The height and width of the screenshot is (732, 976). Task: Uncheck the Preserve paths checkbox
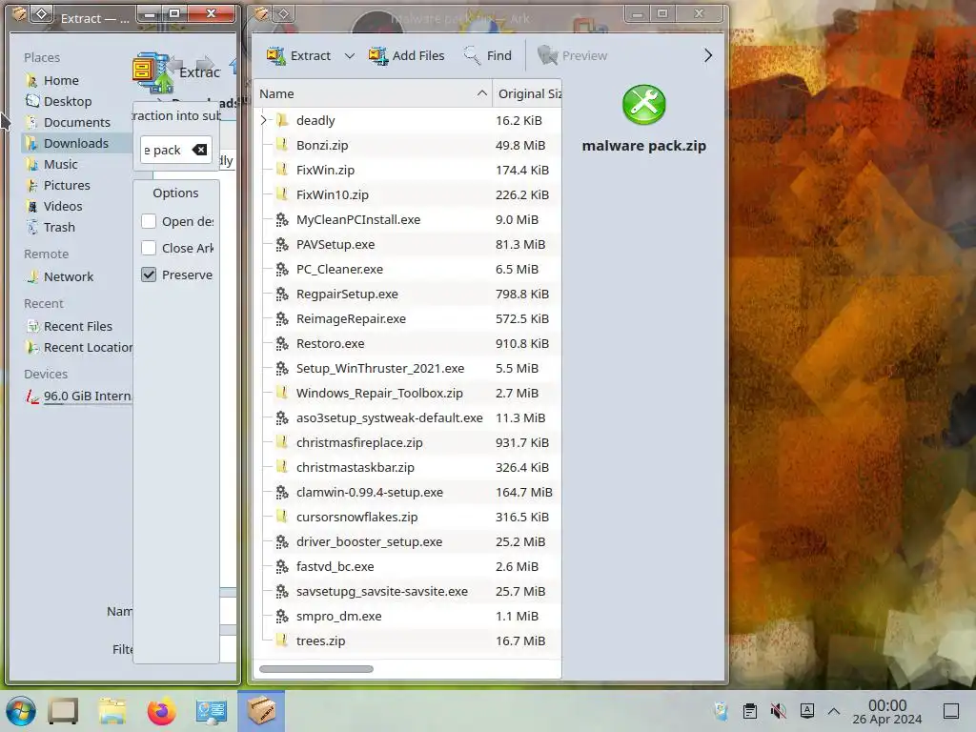pos(149,274)
